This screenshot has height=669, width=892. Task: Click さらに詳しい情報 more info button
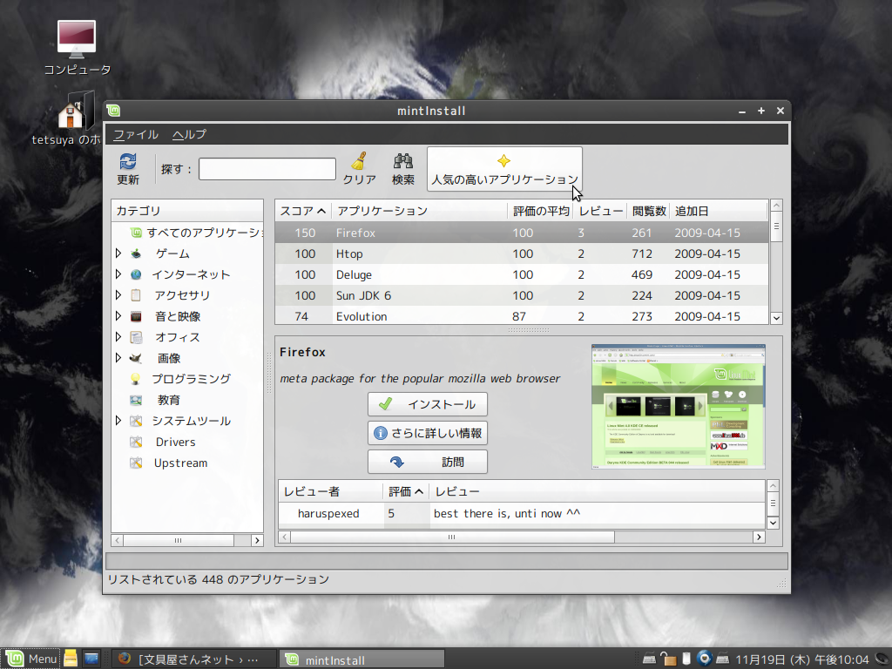tap(427, 433)
